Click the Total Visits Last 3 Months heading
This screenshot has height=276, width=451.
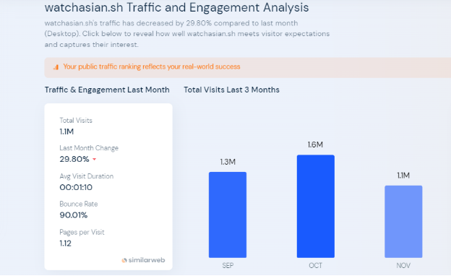point(231,90)
